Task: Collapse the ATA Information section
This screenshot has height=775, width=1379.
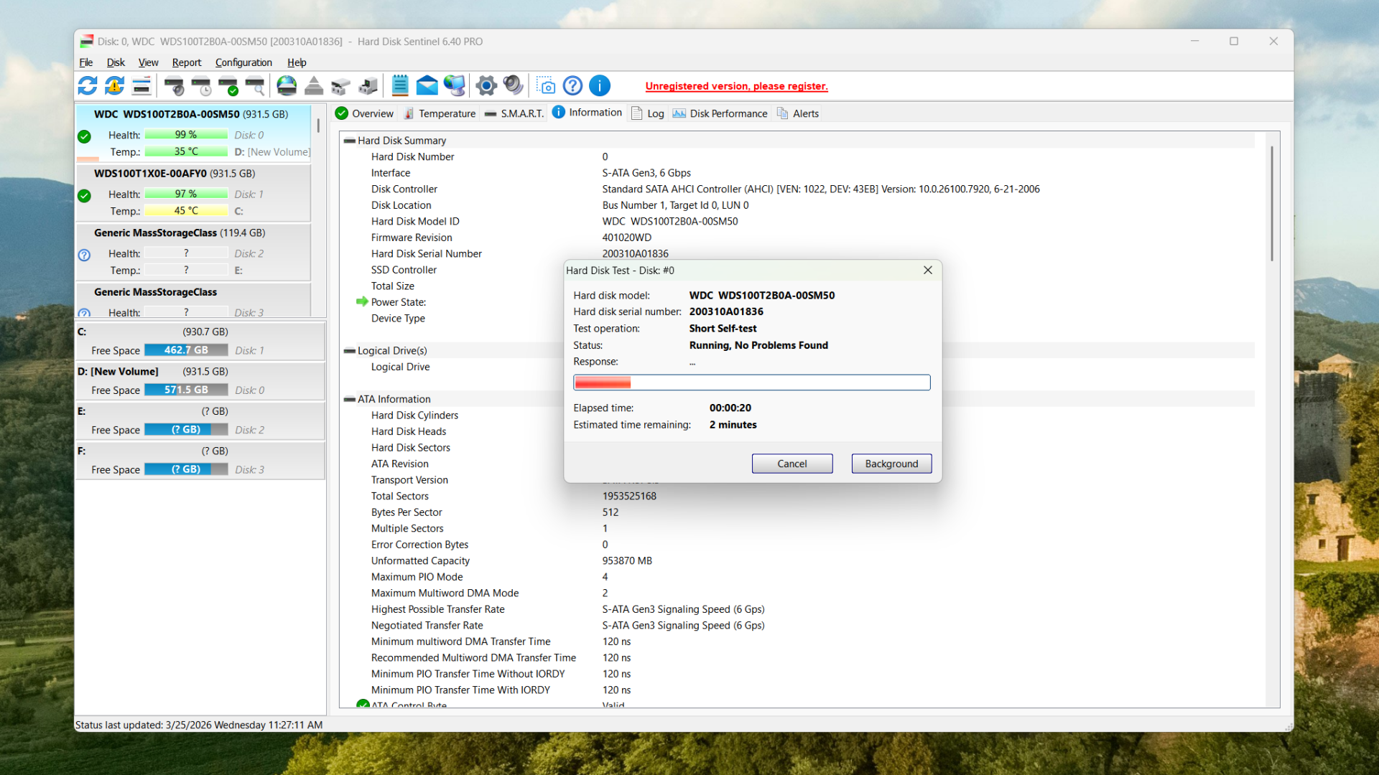Action: pos(350,399)
